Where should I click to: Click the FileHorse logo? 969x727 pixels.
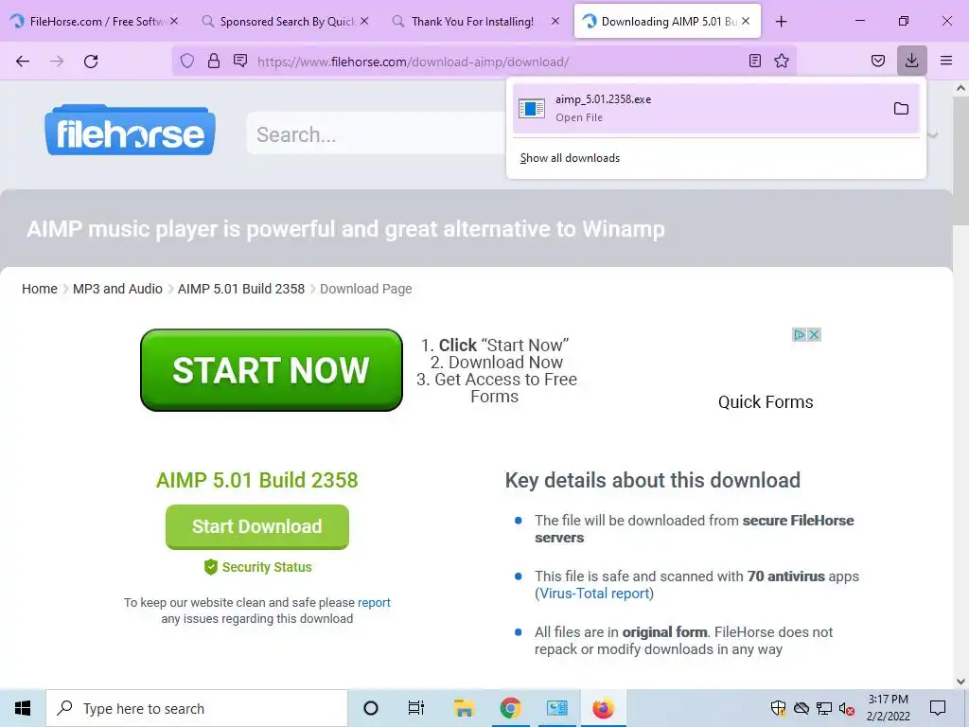click(130, 131)
